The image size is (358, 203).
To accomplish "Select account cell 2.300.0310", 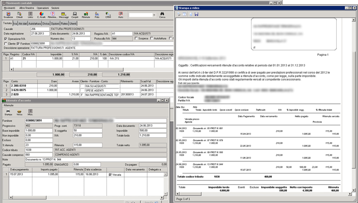I will [x=24, y=86].
